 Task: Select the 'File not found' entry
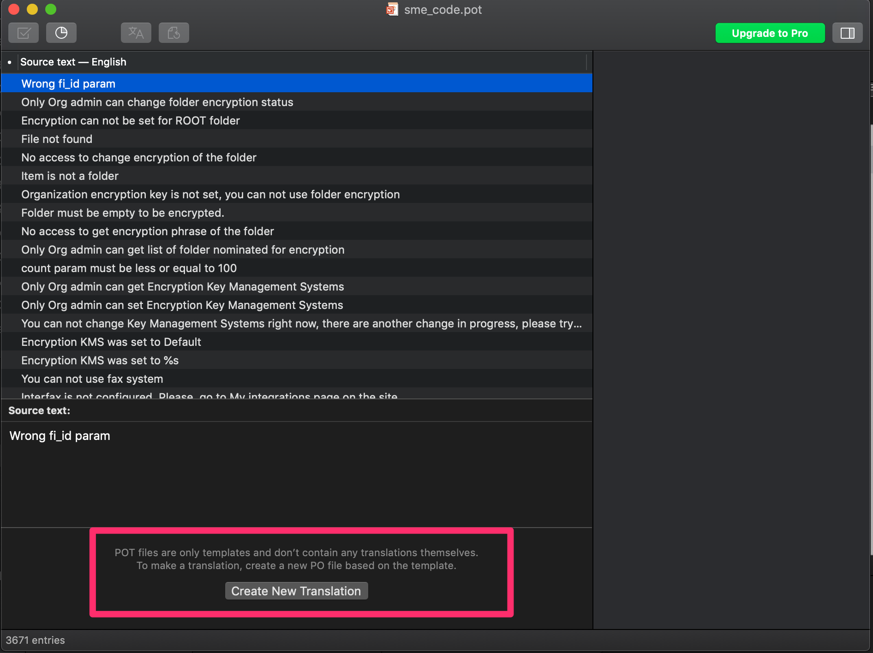coord(57,139)
